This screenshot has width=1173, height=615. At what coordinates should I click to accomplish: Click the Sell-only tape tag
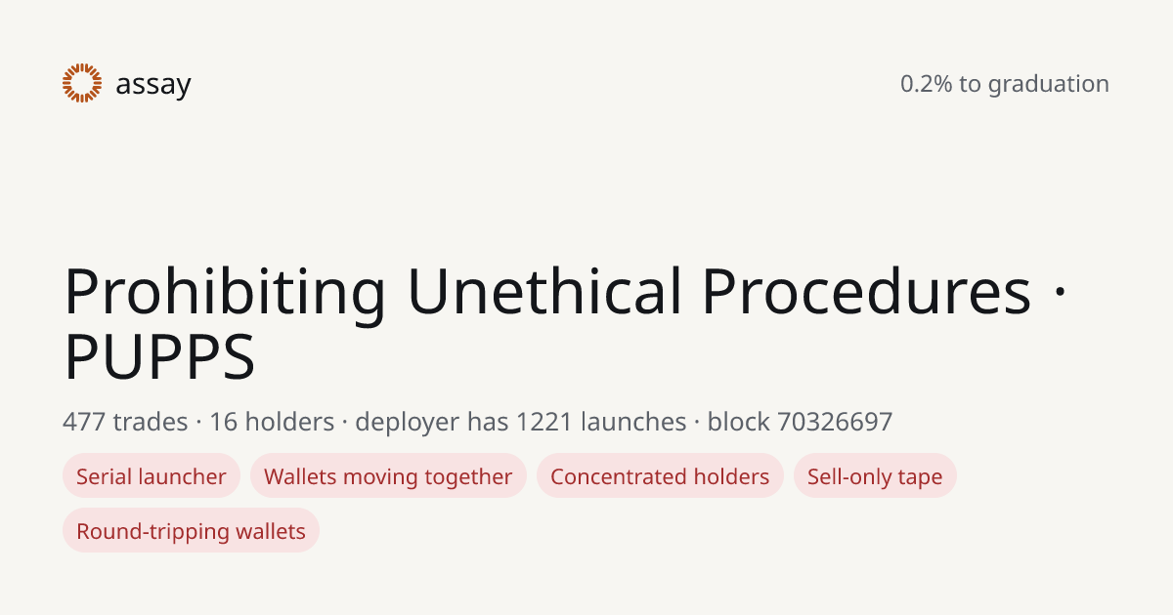875,476
